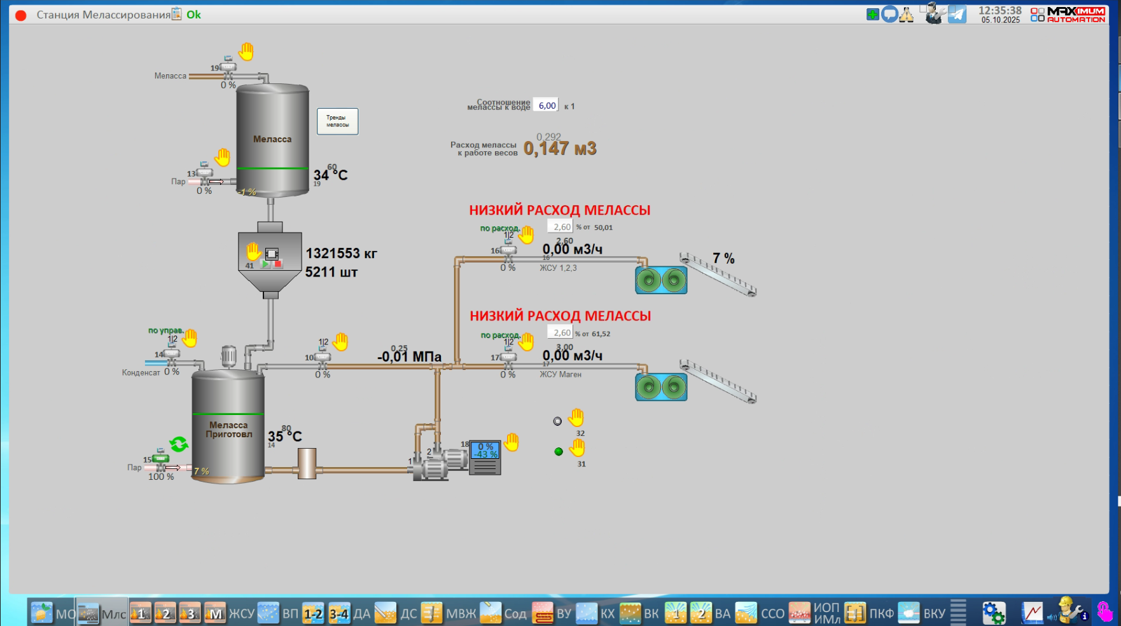Click the green plus icon in header

click(872, 14)
